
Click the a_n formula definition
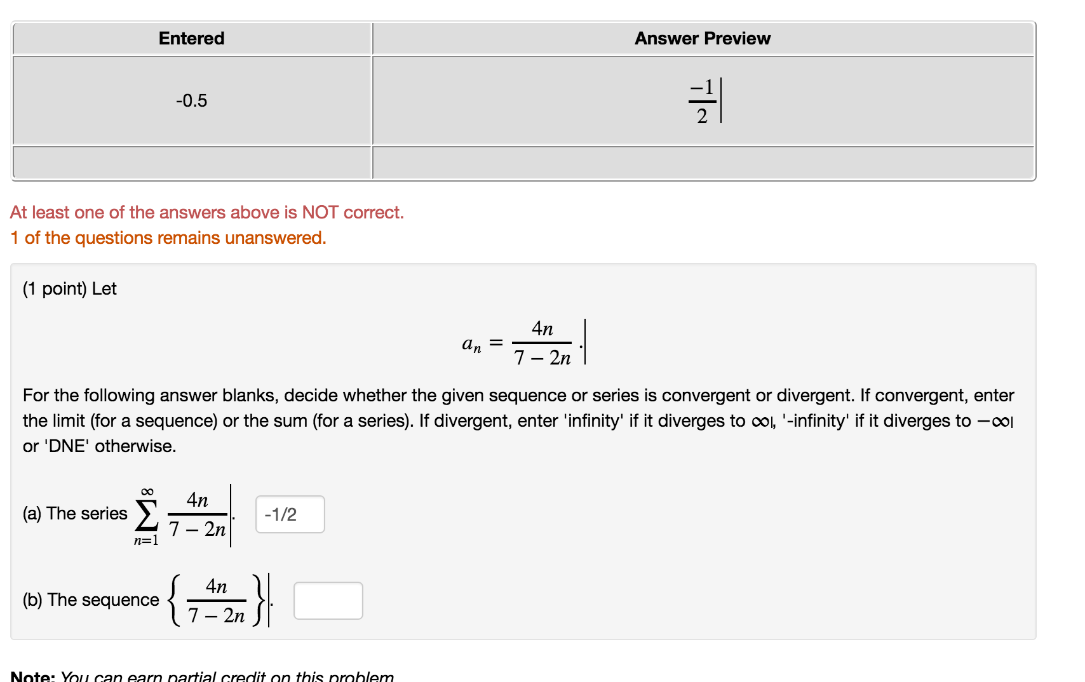(518, 344)
